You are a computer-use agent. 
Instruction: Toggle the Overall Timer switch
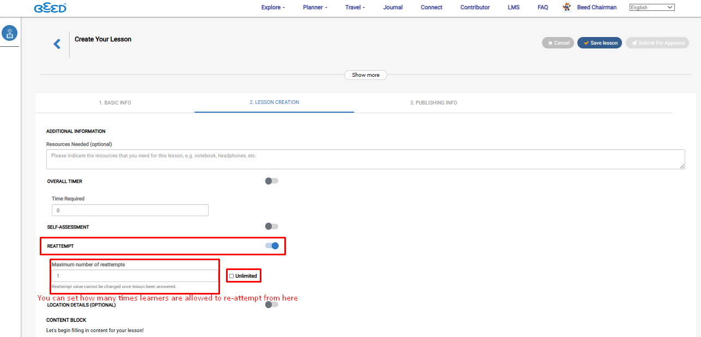tap(271, 181)
